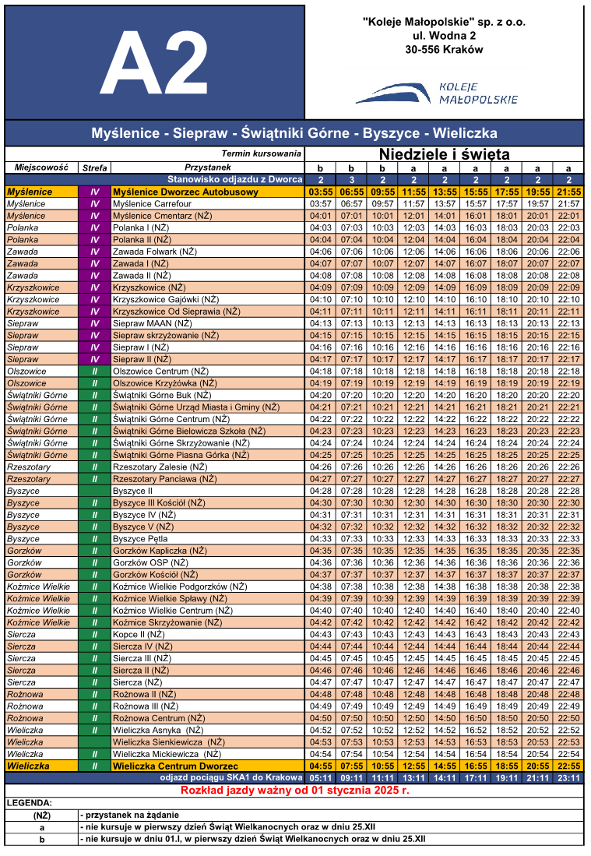Viewport: 591px width, 856px height.
Task: Click the Koleje Małopolskie company logo
Action: click(437, 93)
